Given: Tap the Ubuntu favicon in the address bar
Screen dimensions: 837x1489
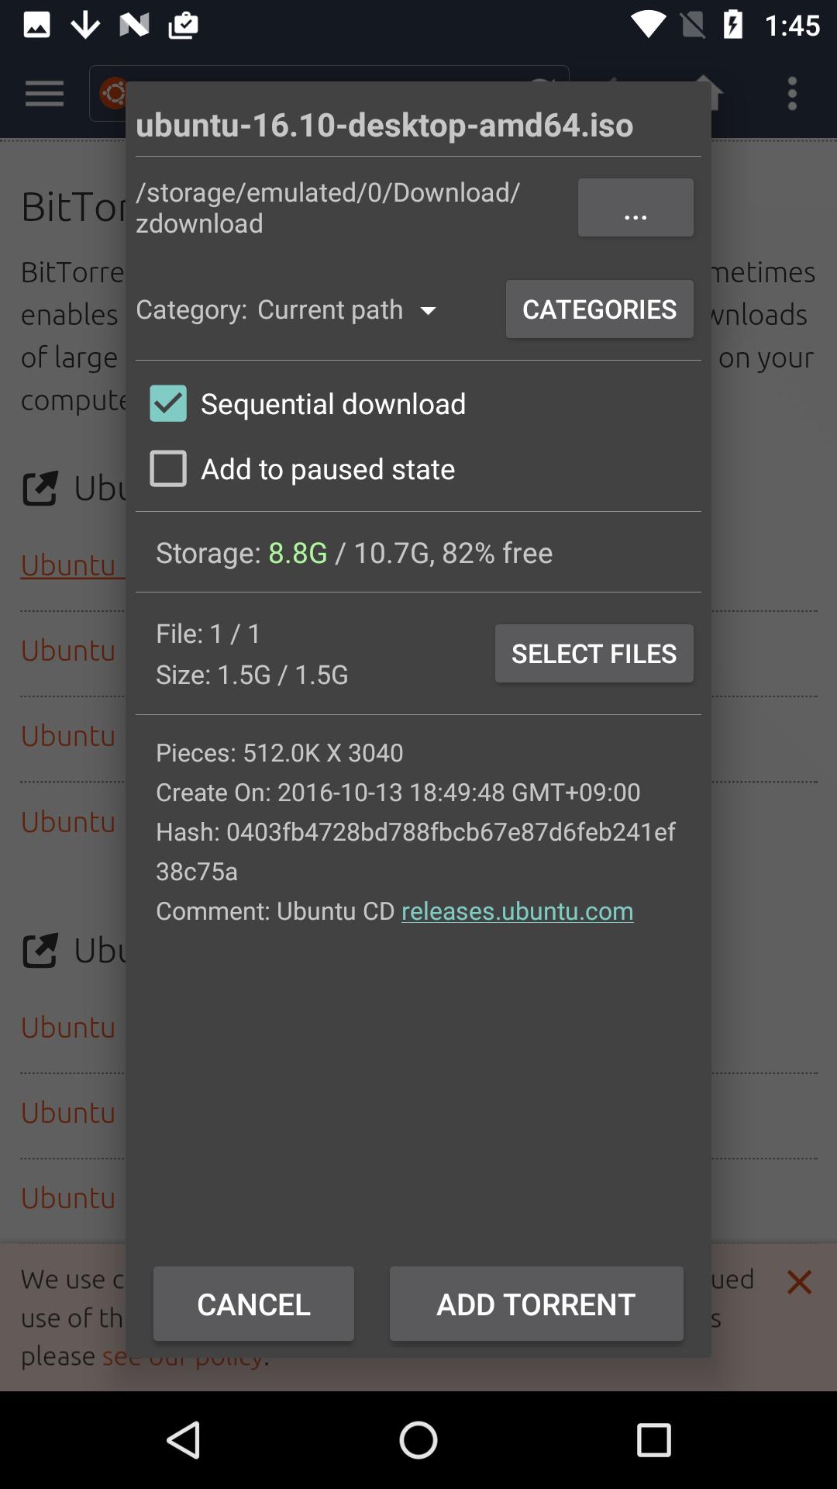Looking at the screenshot, I should coord(115,93).
